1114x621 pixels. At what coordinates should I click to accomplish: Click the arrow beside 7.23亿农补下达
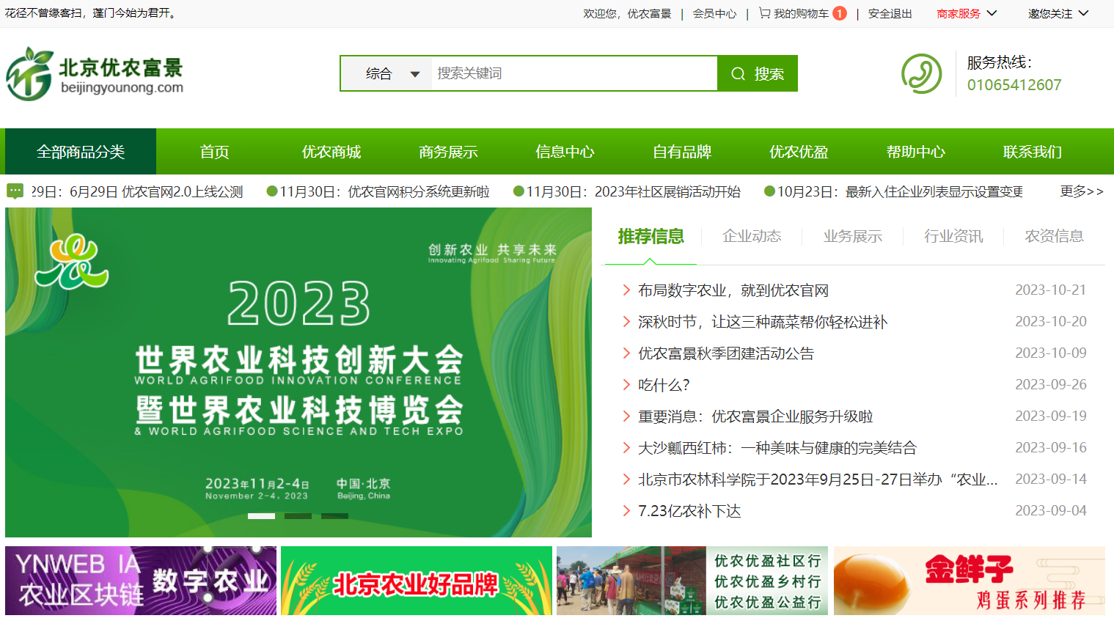tap(626, 511)
